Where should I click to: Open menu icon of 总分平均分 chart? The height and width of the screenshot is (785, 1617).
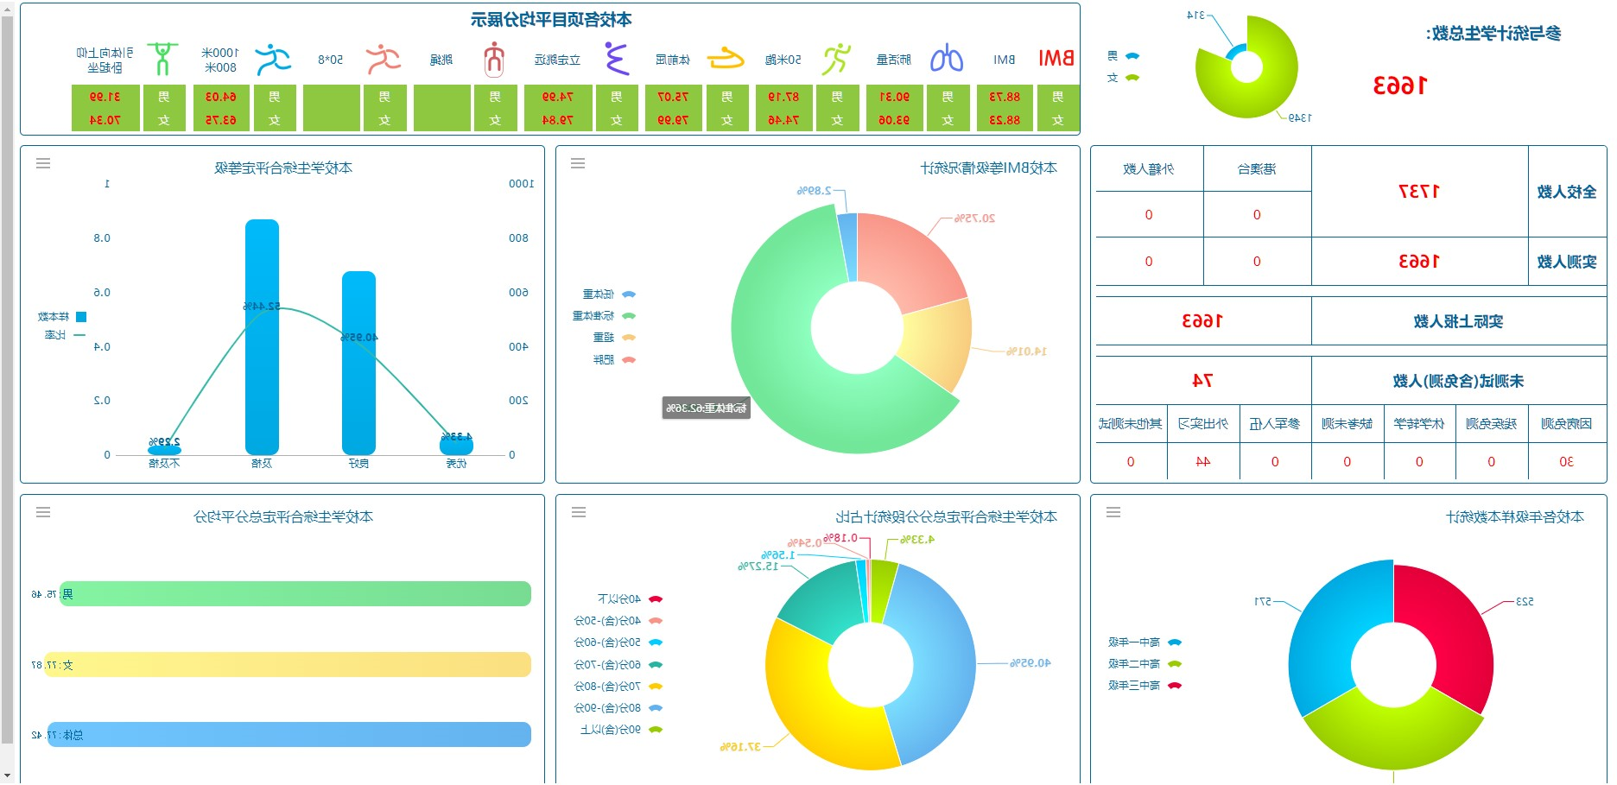click(x=43, y=512)
